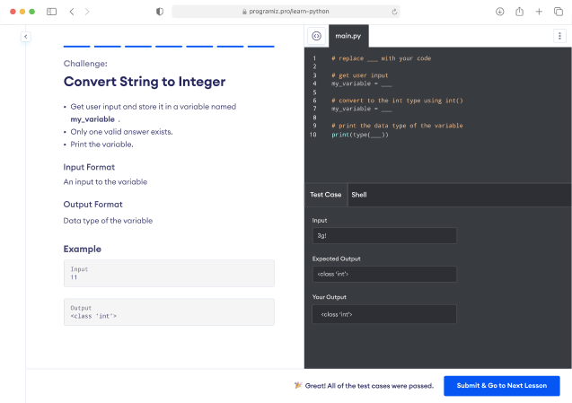Focus the programiz.pro address bar
572x403 pixels.
286,12
